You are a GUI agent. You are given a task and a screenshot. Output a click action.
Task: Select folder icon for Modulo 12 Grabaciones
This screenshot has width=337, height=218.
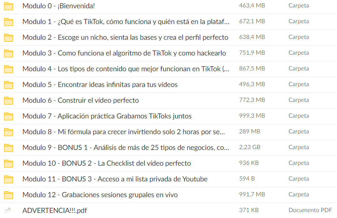click(9, 195)
